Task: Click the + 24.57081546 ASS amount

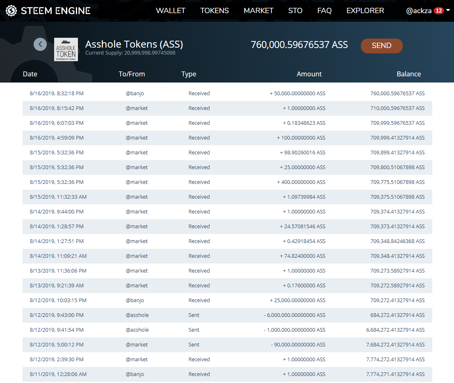Action: click(303, 226)
